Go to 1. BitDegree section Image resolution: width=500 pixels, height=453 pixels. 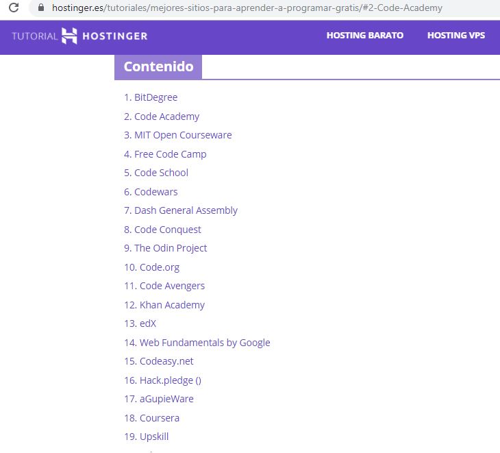click(x=151, y=97)
